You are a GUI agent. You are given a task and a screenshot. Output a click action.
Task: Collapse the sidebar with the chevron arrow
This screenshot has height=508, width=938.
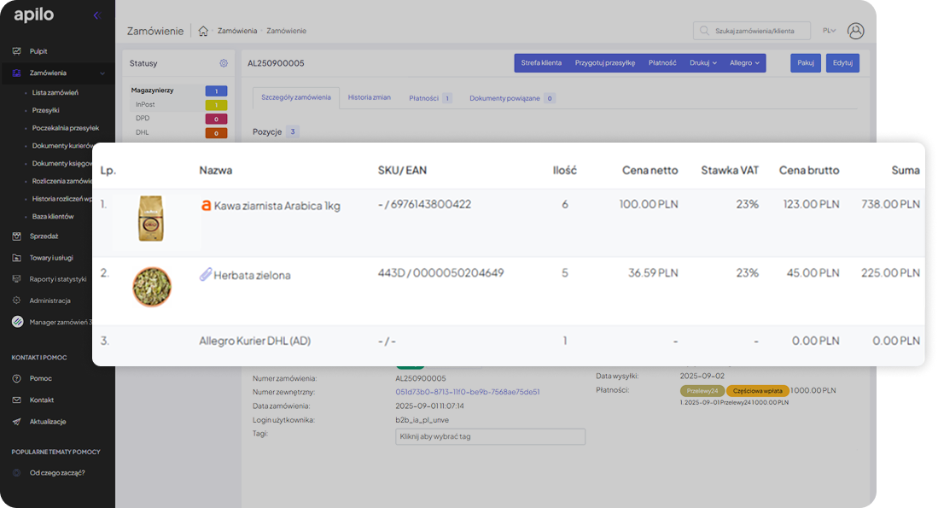pyautogui.click(x=96, y=15)
